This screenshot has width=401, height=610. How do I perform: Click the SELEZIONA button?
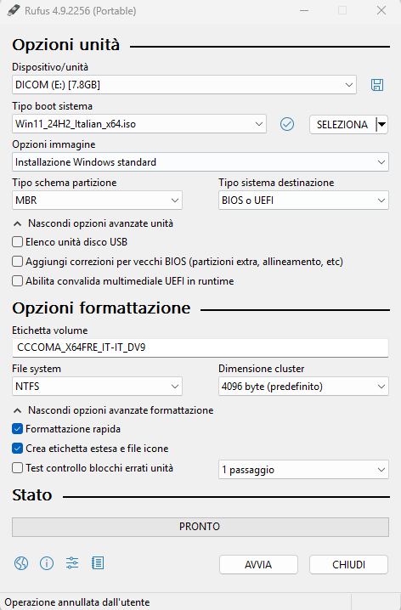click(342, 125)
